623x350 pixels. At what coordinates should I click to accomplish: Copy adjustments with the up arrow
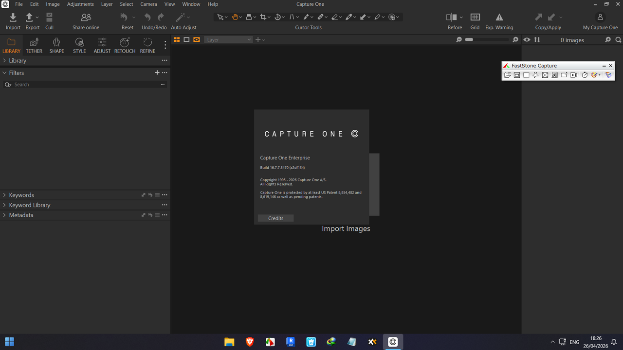point(539,17)
